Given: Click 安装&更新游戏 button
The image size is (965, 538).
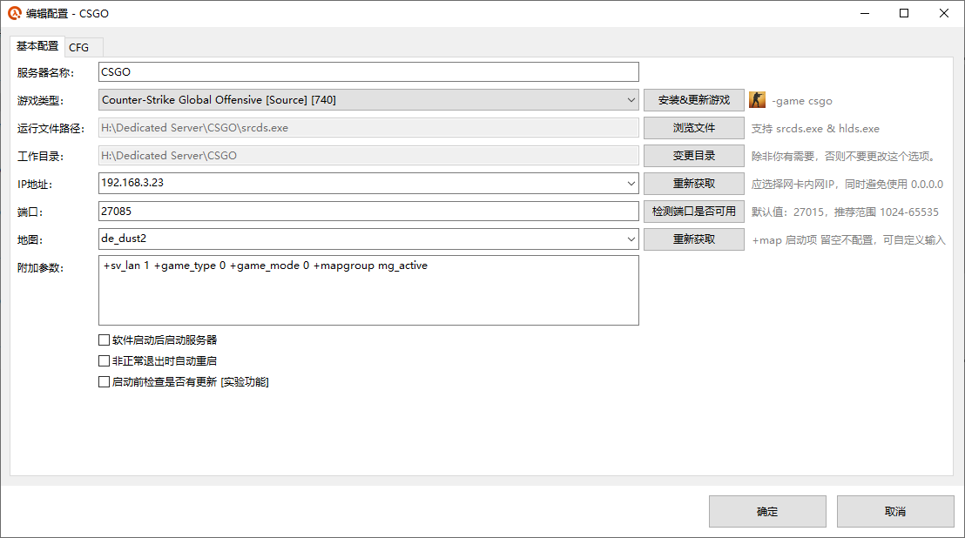Looking at the screenshot, I should (x=693, y=100).
